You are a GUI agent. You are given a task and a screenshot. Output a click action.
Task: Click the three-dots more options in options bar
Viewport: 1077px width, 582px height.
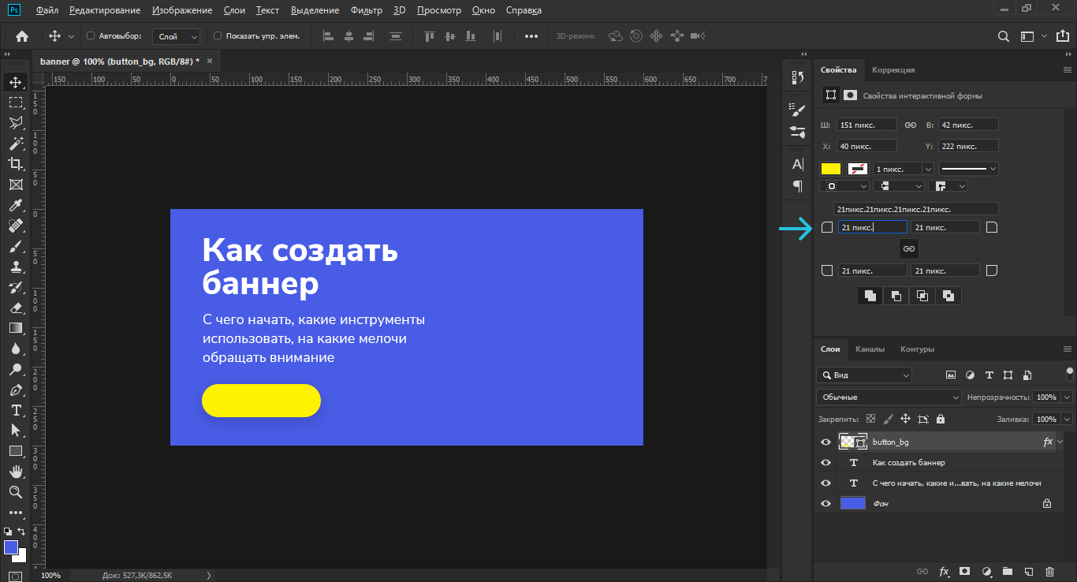[531, 36]
